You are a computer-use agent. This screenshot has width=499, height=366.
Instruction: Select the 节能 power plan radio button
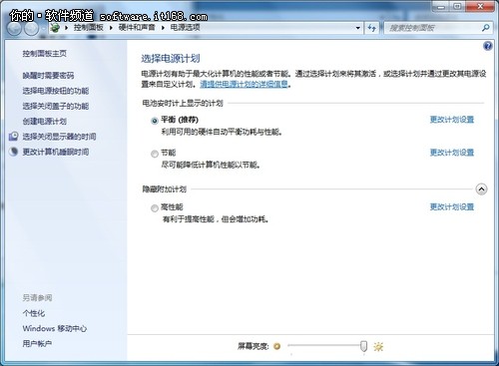coord(154,154)
